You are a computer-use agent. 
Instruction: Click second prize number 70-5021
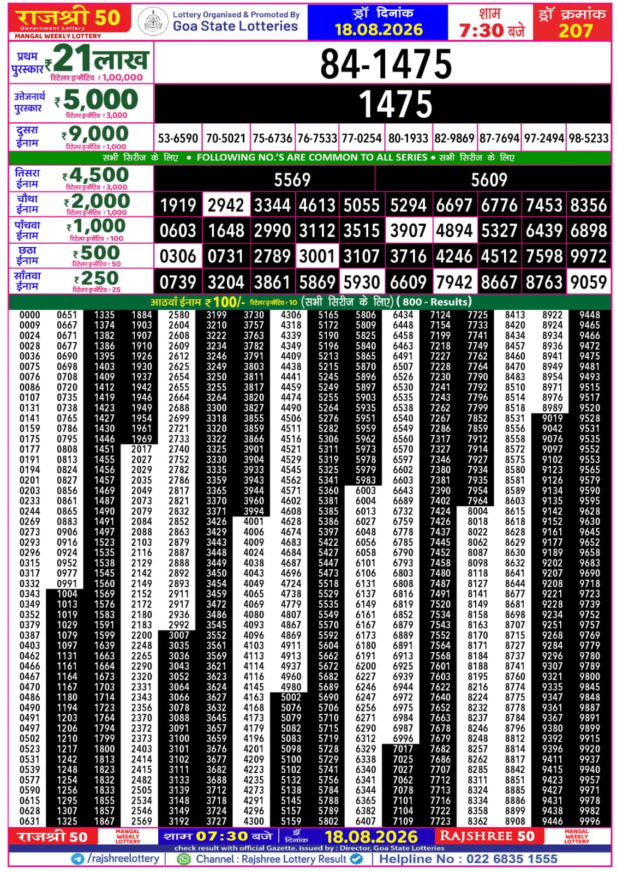coord(226,139)
